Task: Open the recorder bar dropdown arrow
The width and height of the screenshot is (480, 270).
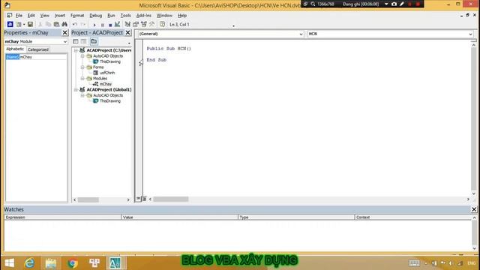Action: (x=386, y=4)
